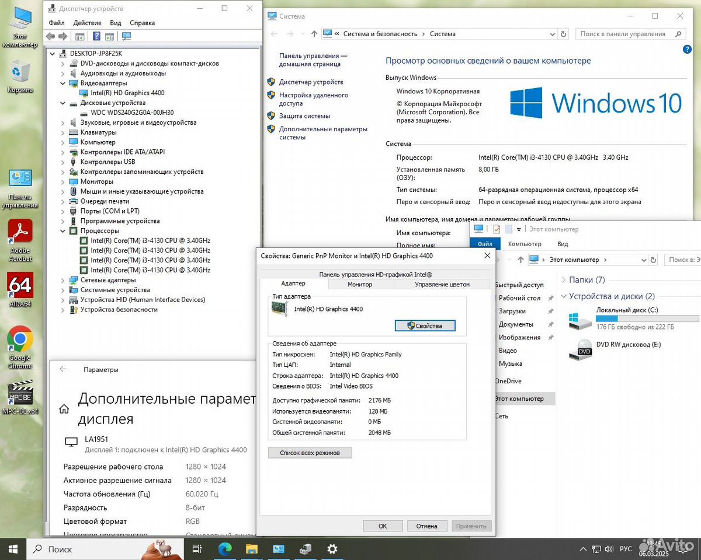Collapse Устройства и диски (2) group
Screen dimensions: 701x560
coord(564,296)
